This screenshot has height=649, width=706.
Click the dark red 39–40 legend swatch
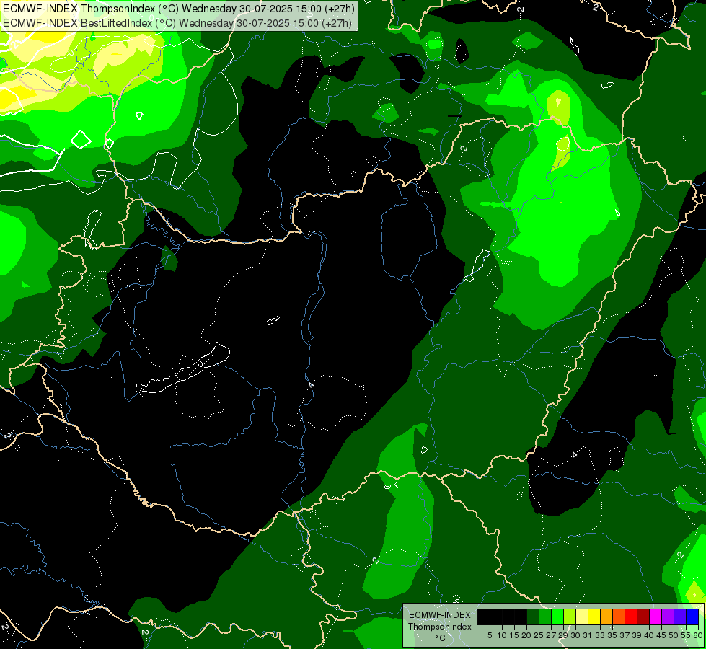pos(643,617)
